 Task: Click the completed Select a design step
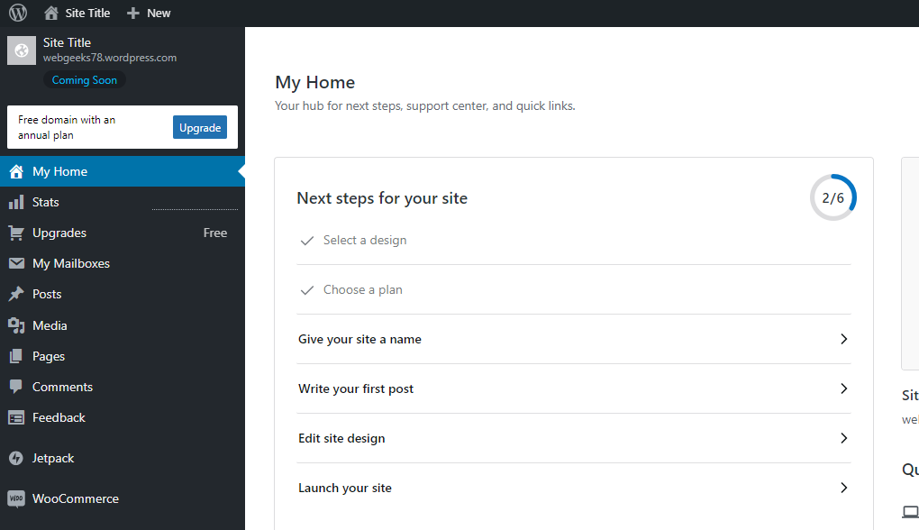574,241
